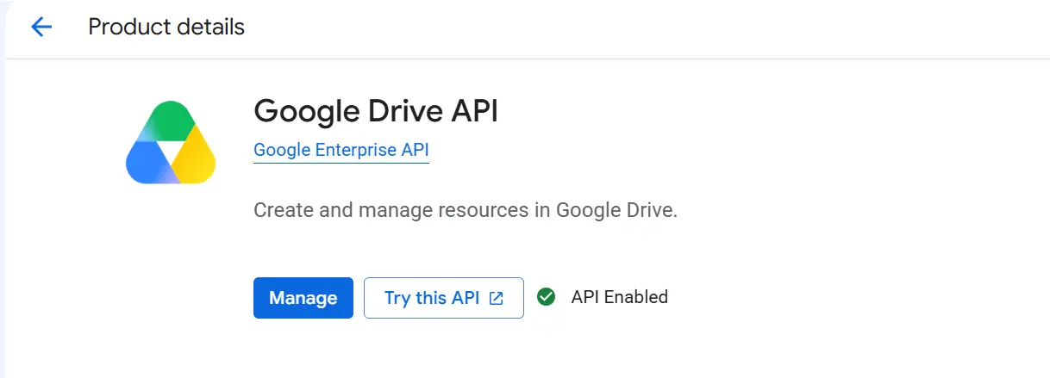This screenshot has width=1050, height=378.
Task: Click the Product details header text
Action: (x=166, y=28)
